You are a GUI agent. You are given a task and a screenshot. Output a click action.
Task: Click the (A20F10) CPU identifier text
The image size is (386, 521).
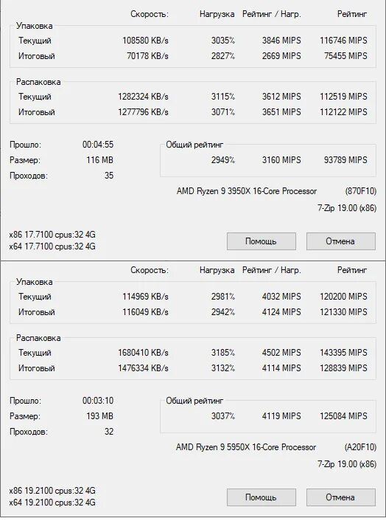pos(360,447)
